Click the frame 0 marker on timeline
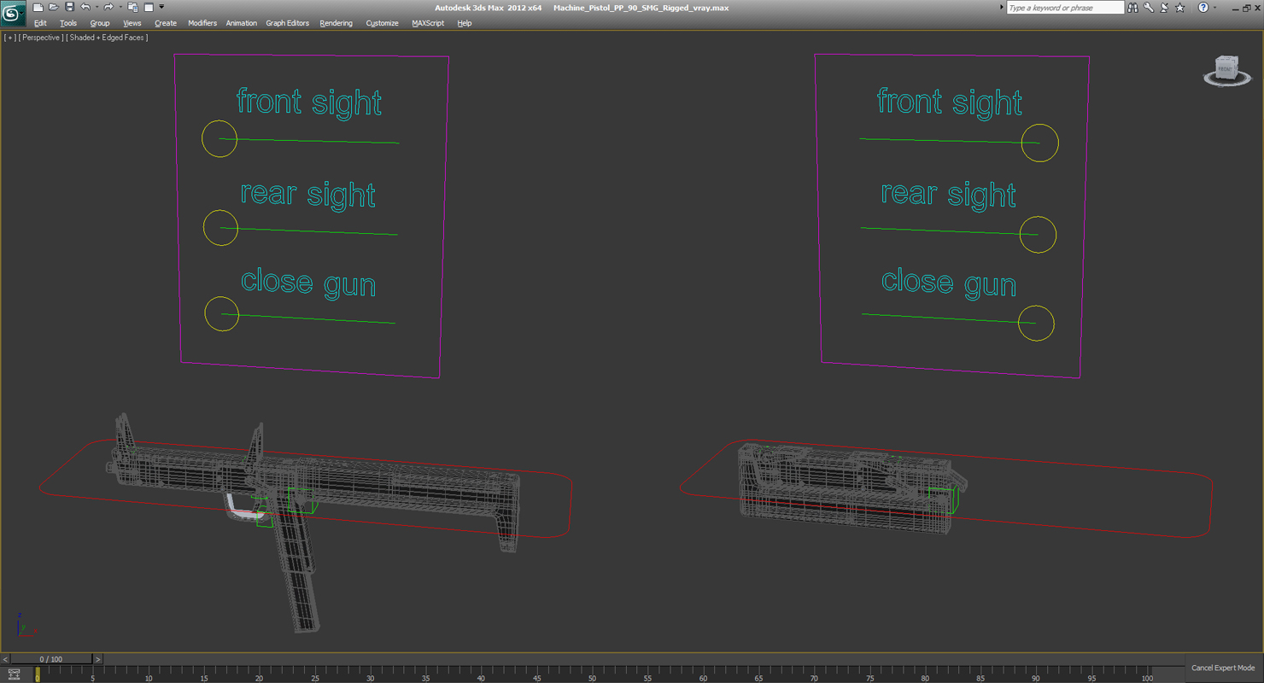1264x683 pixels. point(37,674)
